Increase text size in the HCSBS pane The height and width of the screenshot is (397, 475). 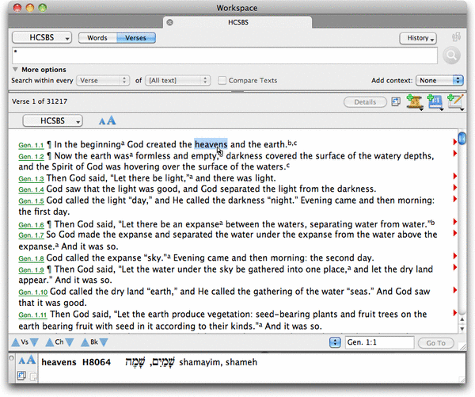(112, 120)
